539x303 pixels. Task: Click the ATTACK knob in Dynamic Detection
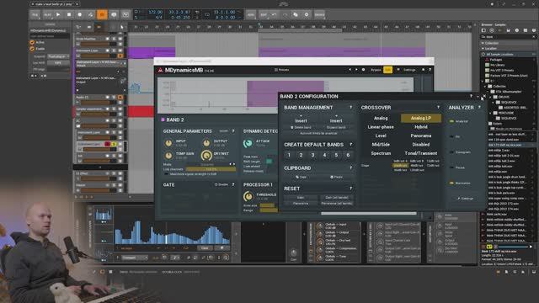click(248, 144)
